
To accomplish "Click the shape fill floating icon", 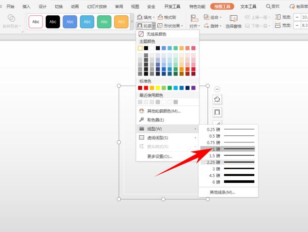I will point(217,99).
